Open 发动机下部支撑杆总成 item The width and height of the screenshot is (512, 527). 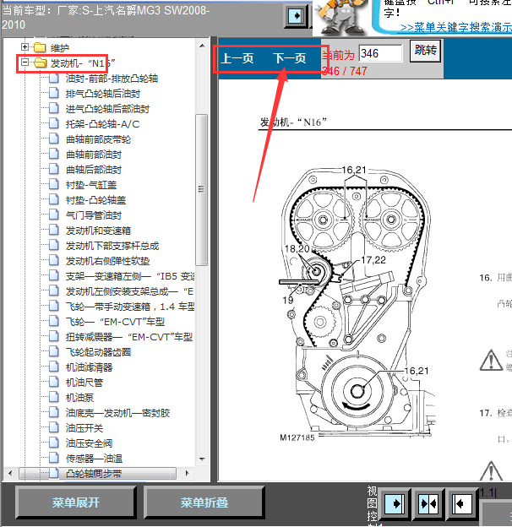pos(112,246)
